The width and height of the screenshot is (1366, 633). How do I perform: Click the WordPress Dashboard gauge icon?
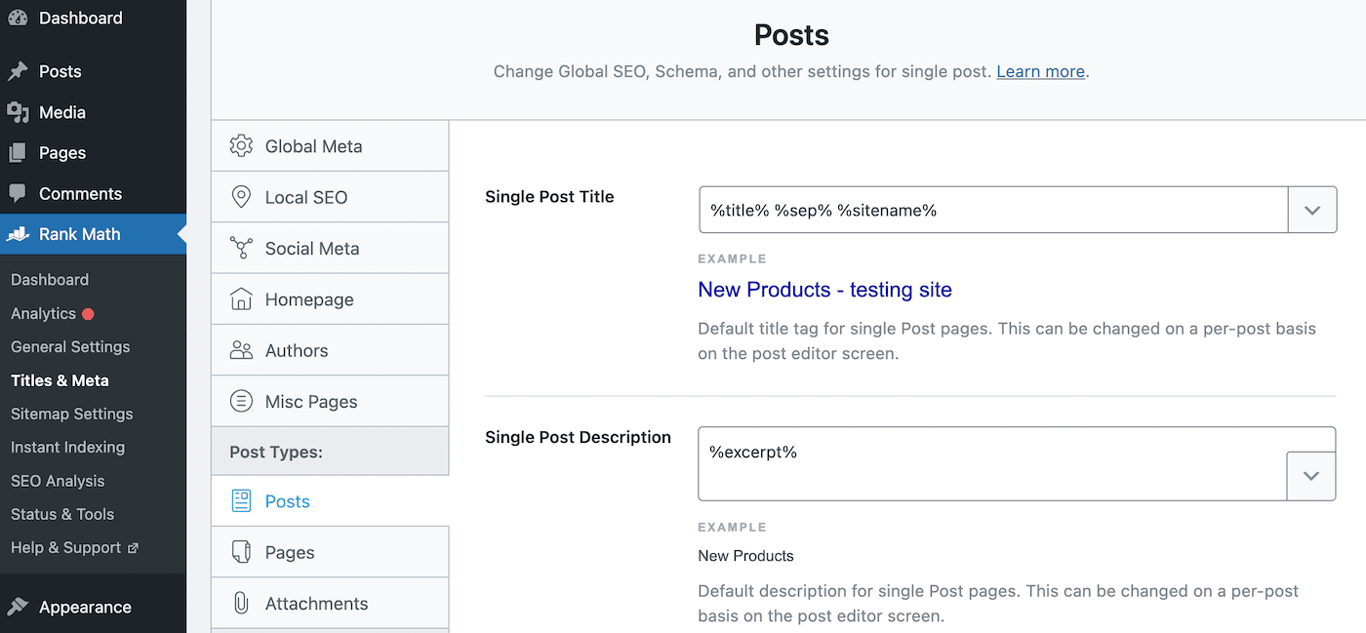(x=18, y=18)
